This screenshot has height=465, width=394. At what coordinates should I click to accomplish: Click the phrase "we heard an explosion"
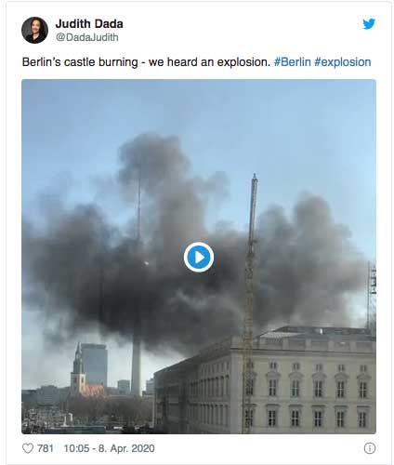tap(209, 62)
